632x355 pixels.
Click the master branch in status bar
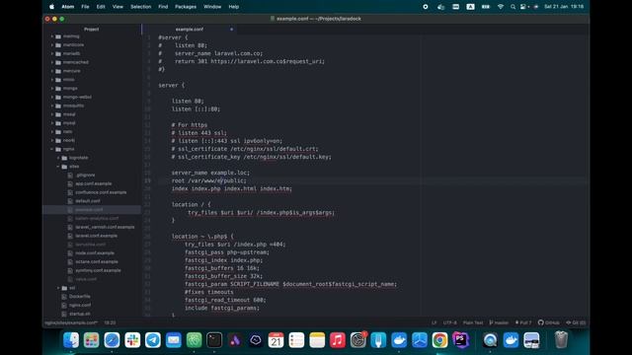tap(499, 322)
